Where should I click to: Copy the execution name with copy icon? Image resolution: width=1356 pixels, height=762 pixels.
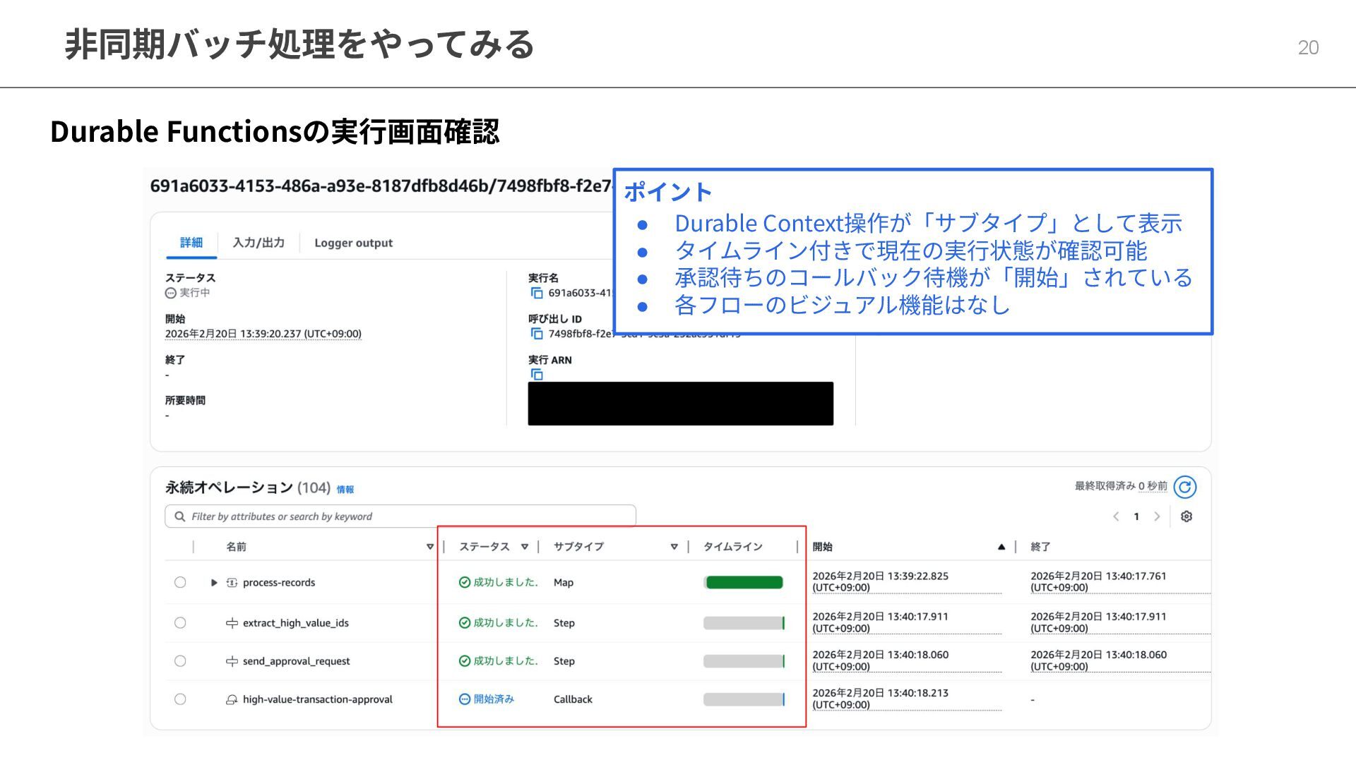pyautogui.click(x=537, y=293)
